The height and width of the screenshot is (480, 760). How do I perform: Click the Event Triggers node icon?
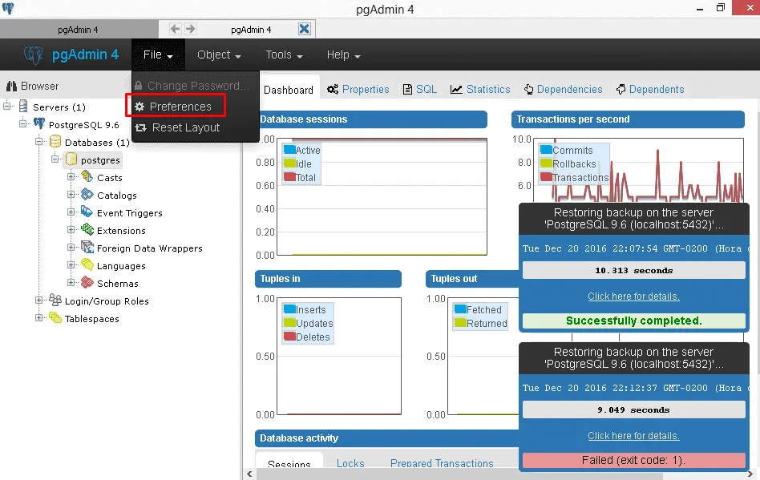(87, 212)
